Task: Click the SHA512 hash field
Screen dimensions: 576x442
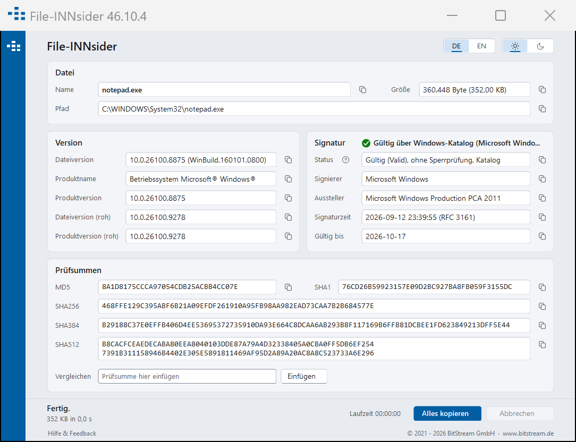Action: pyautogui.click(x=314, y=348)
